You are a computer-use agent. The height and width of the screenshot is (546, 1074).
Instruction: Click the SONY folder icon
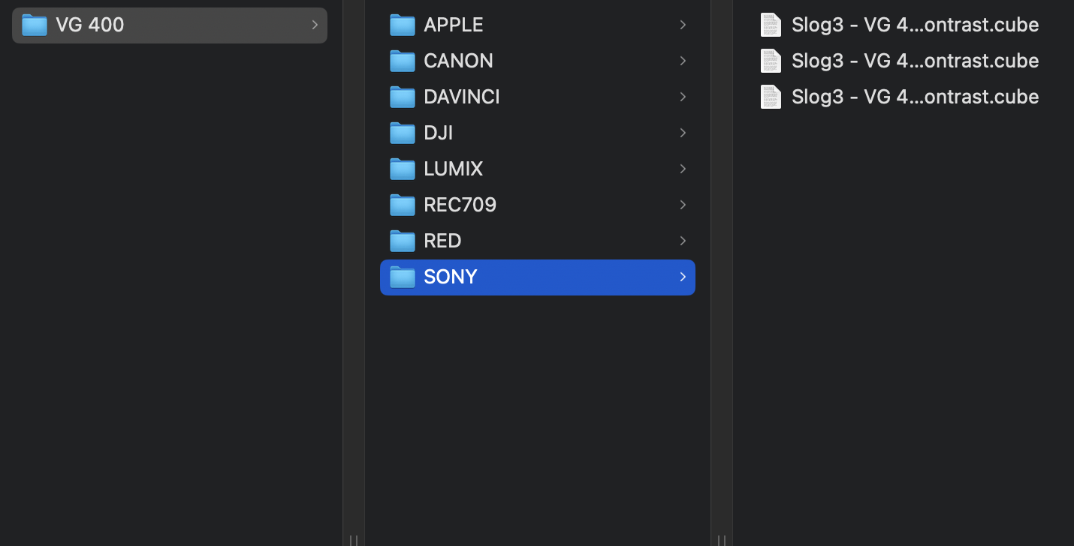403,277
